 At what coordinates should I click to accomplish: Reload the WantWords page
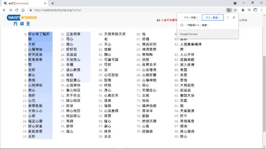tap(17, 10)
